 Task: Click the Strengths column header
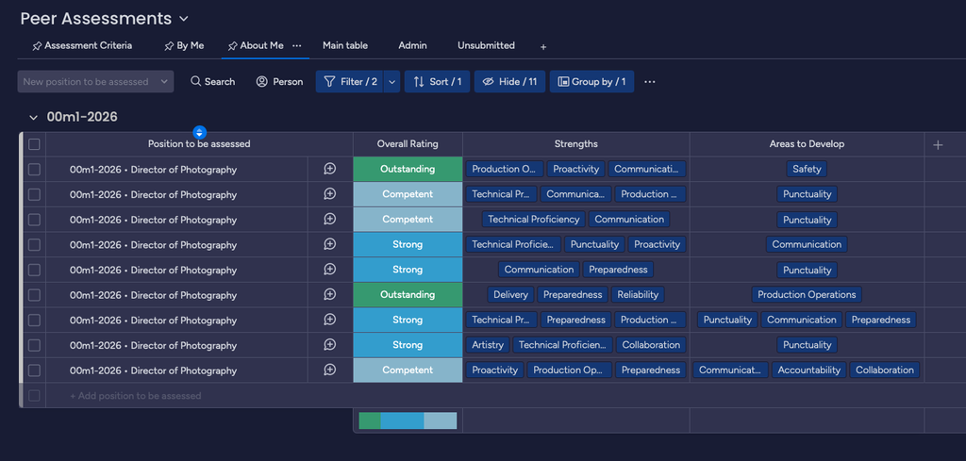coord(576,144)
